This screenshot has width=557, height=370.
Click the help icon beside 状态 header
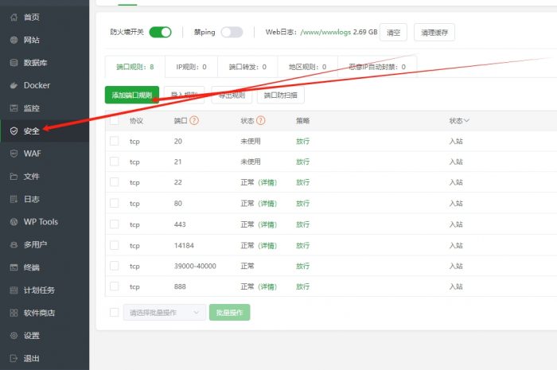point(261,120)
